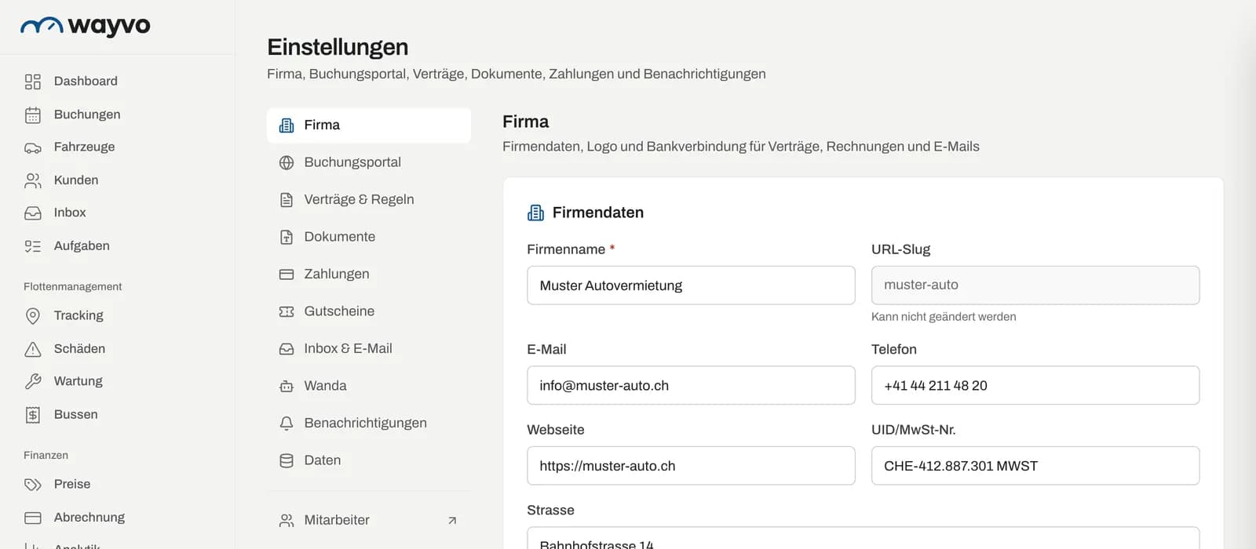Click the Finanzen section heading

[46, 456]
